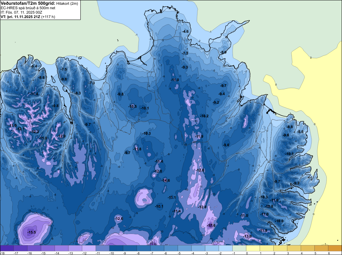Image resolution: width=342 pixels, height=255 pixels.
Task: Click the valid time 'VT: þri. 11.11.2025 21Z'
Action: coord(21,17)
